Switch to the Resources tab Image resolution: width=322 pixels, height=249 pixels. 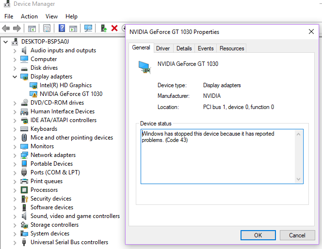pyautogui.click(x=232, y=48)
